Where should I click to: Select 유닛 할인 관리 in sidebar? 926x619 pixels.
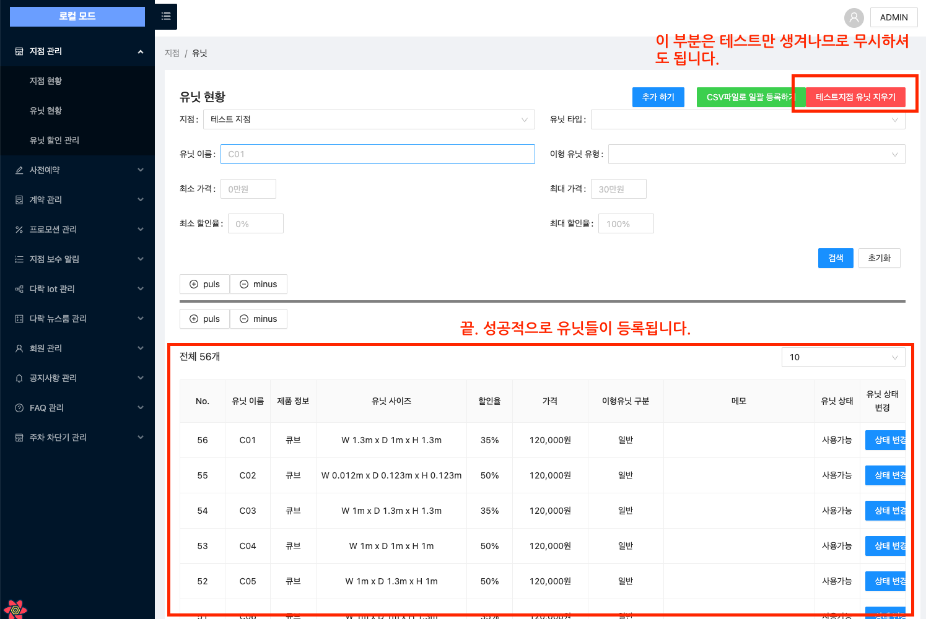coord(55,141)
